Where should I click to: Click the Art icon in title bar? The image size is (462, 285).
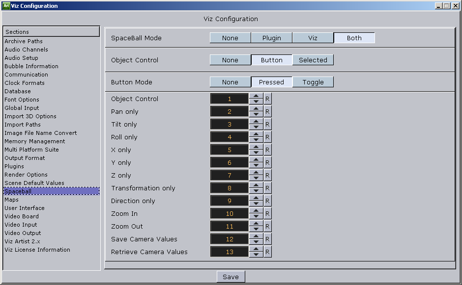pyautogui.click(x=6, y=6)
